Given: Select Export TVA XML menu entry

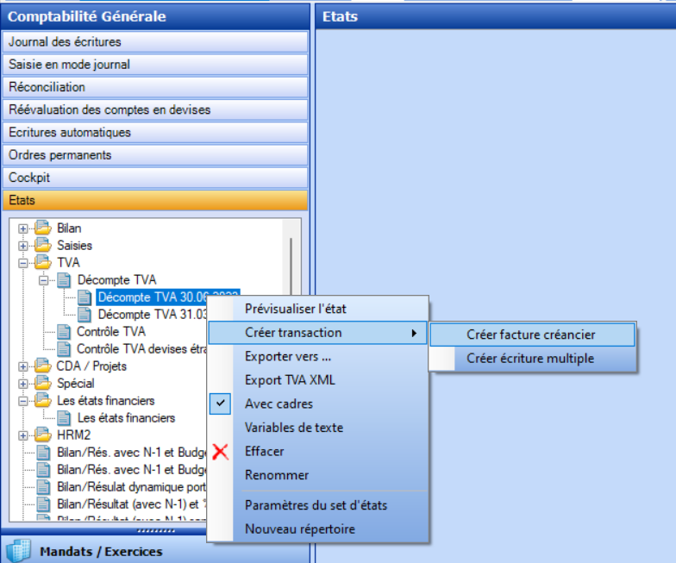Looking at the screenshot, I should pyautogui.click(x=290, y=380).
